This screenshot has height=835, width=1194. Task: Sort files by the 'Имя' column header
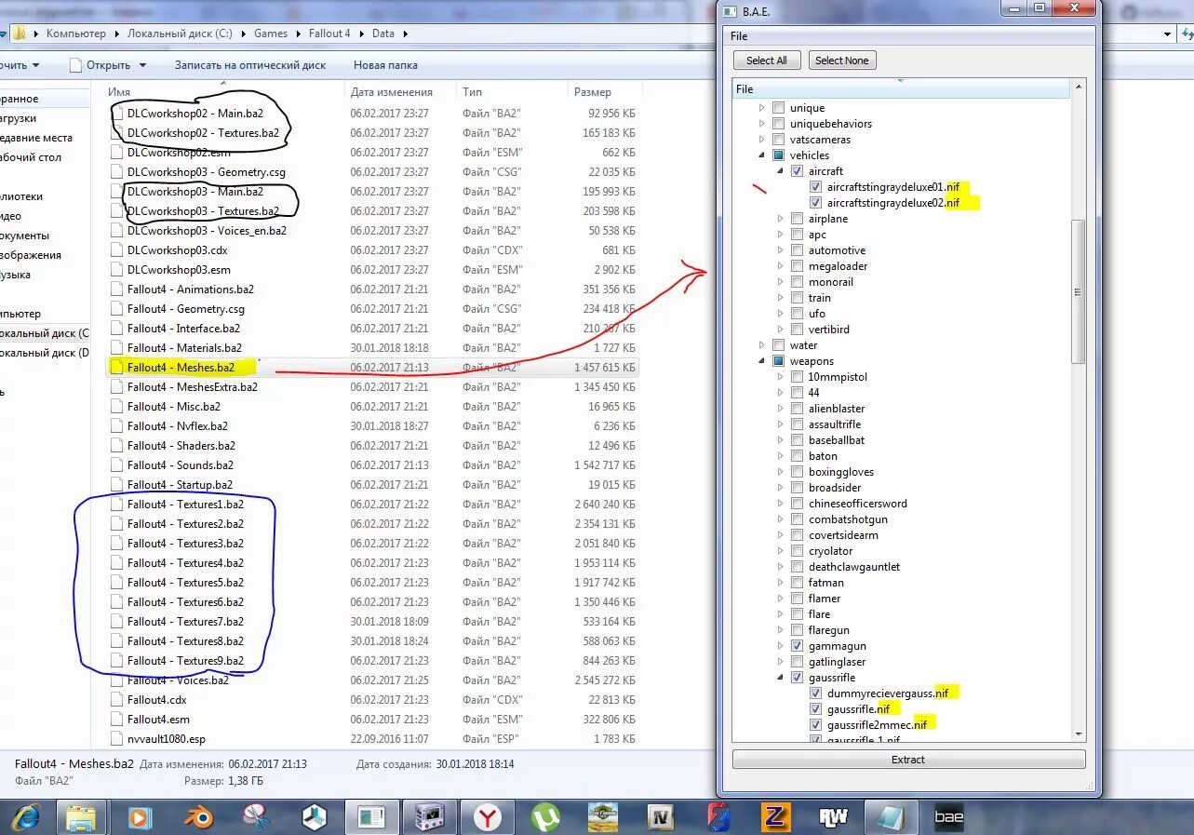(223, 92)
